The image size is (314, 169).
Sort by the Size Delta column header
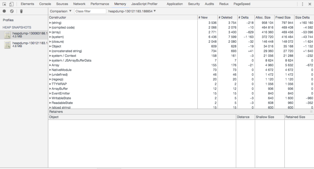[304, 17]
